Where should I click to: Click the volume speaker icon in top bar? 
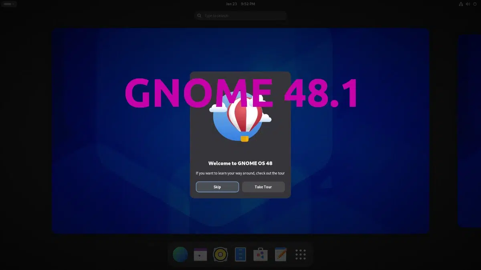(468, 4)
